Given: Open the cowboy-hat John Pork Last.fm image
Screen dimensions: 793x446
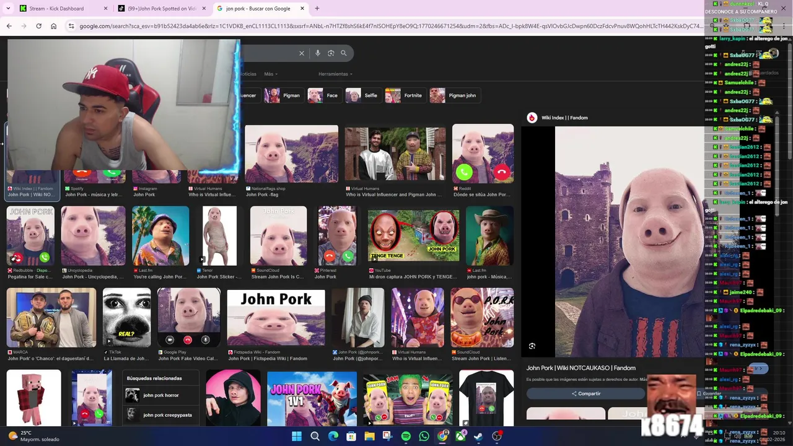Looking at the screenshot, I should [489, 236].
